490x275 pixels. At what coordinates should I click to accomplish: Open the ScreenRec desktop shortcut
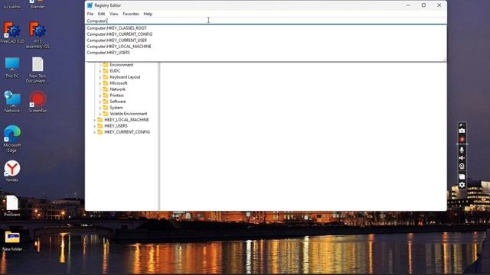38,102
